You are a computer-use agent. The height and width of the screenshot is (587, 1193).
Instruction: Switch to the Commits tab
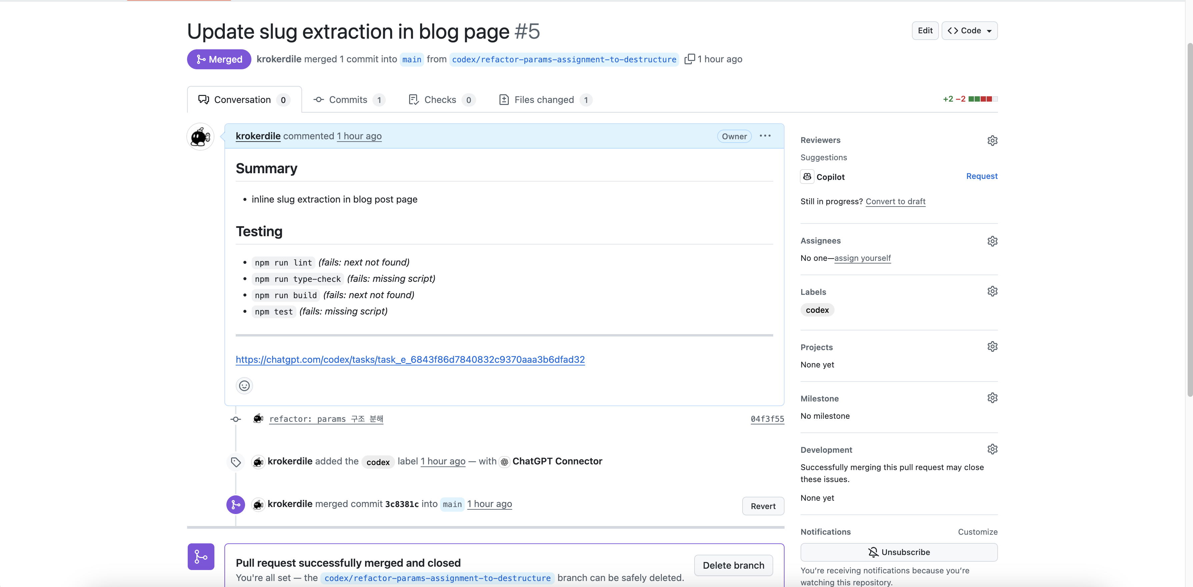coord(349,100)
